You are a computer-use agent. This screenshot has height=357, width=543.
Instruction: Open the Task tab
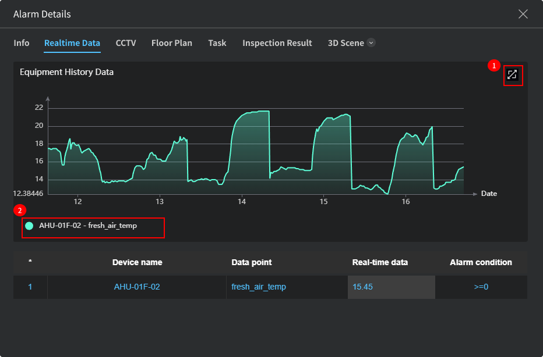click(x=217, y=43)
